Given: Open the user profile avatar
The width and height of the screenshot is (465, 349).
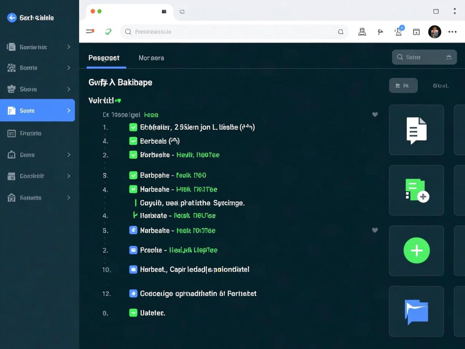Looking at the screenshot, I should click(x=434, y=32).
